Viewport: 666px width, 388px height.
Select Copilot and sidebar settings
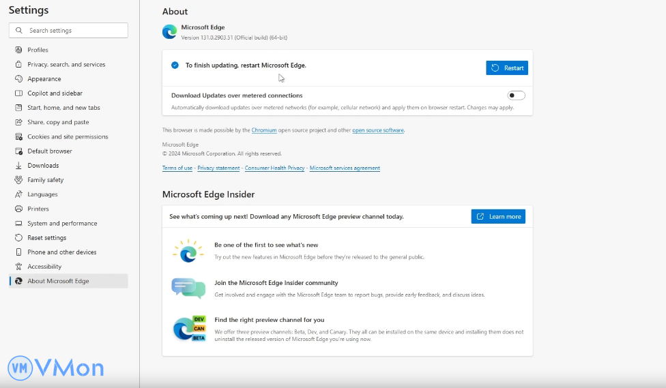tap(55, 93)
